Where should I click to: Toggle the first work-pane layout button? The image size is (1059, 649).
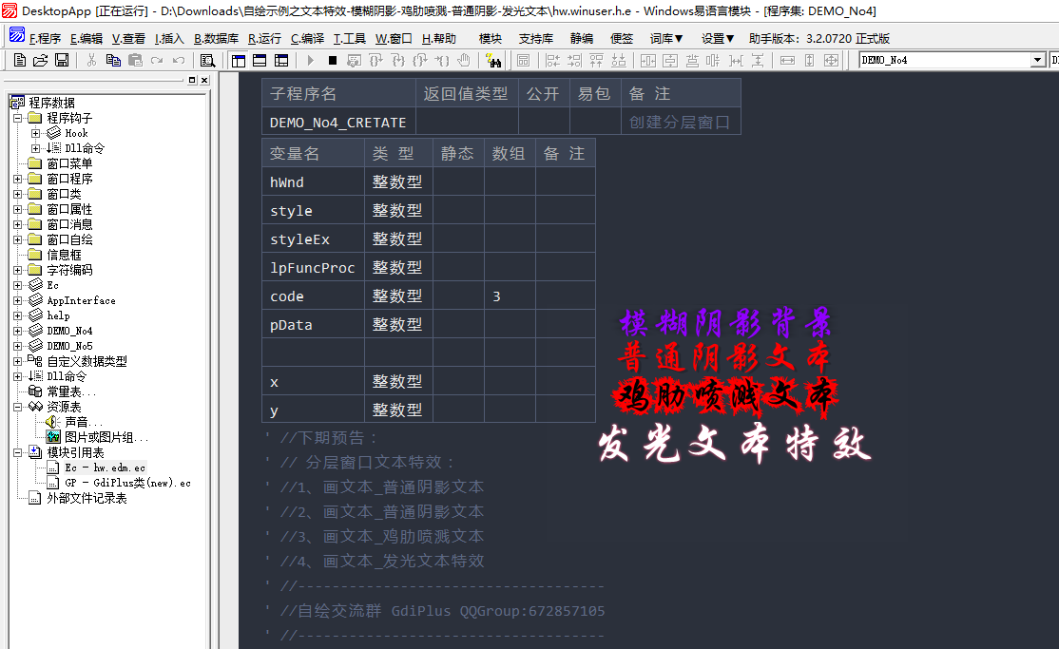239,60
